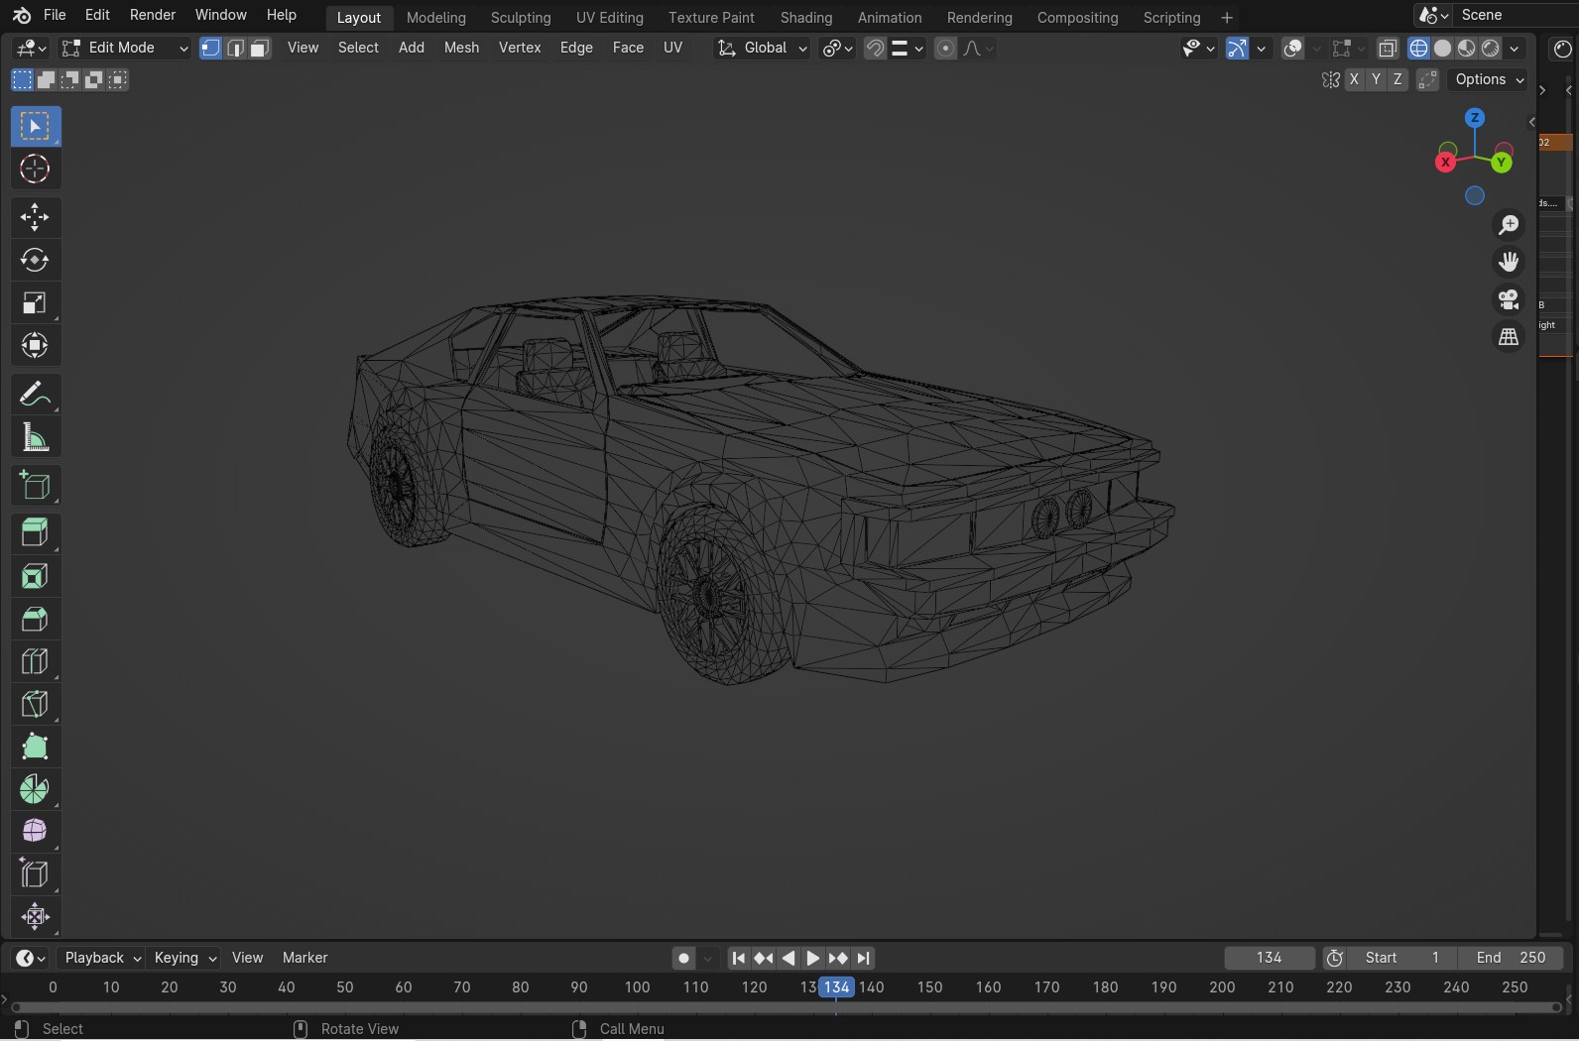This screenshot has height=1041, width=1579.
Task: Zoom the viewport with magnifier icon
Action: coord(1509,225)
